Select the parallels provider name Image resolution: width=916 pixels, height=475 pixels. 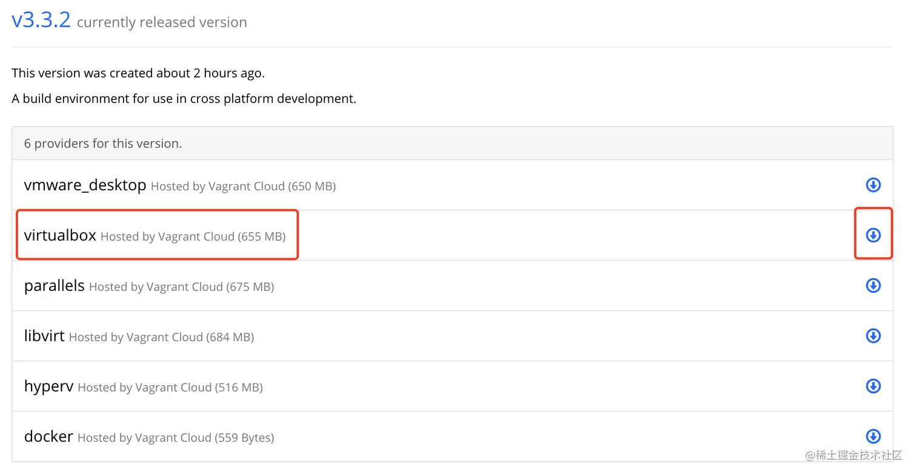pos(54,285)
